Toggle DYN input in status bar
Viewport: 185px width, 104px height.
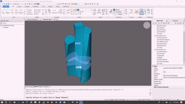tap(164, 100)
